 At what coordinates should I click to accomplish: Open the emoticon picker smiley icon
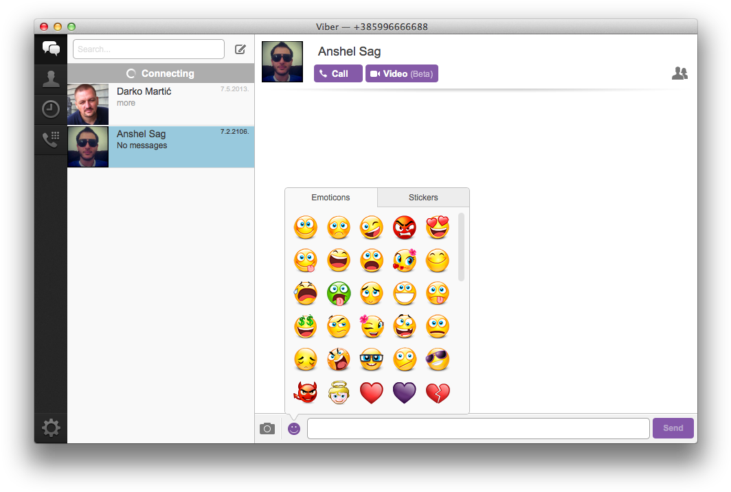pos(293,427)
